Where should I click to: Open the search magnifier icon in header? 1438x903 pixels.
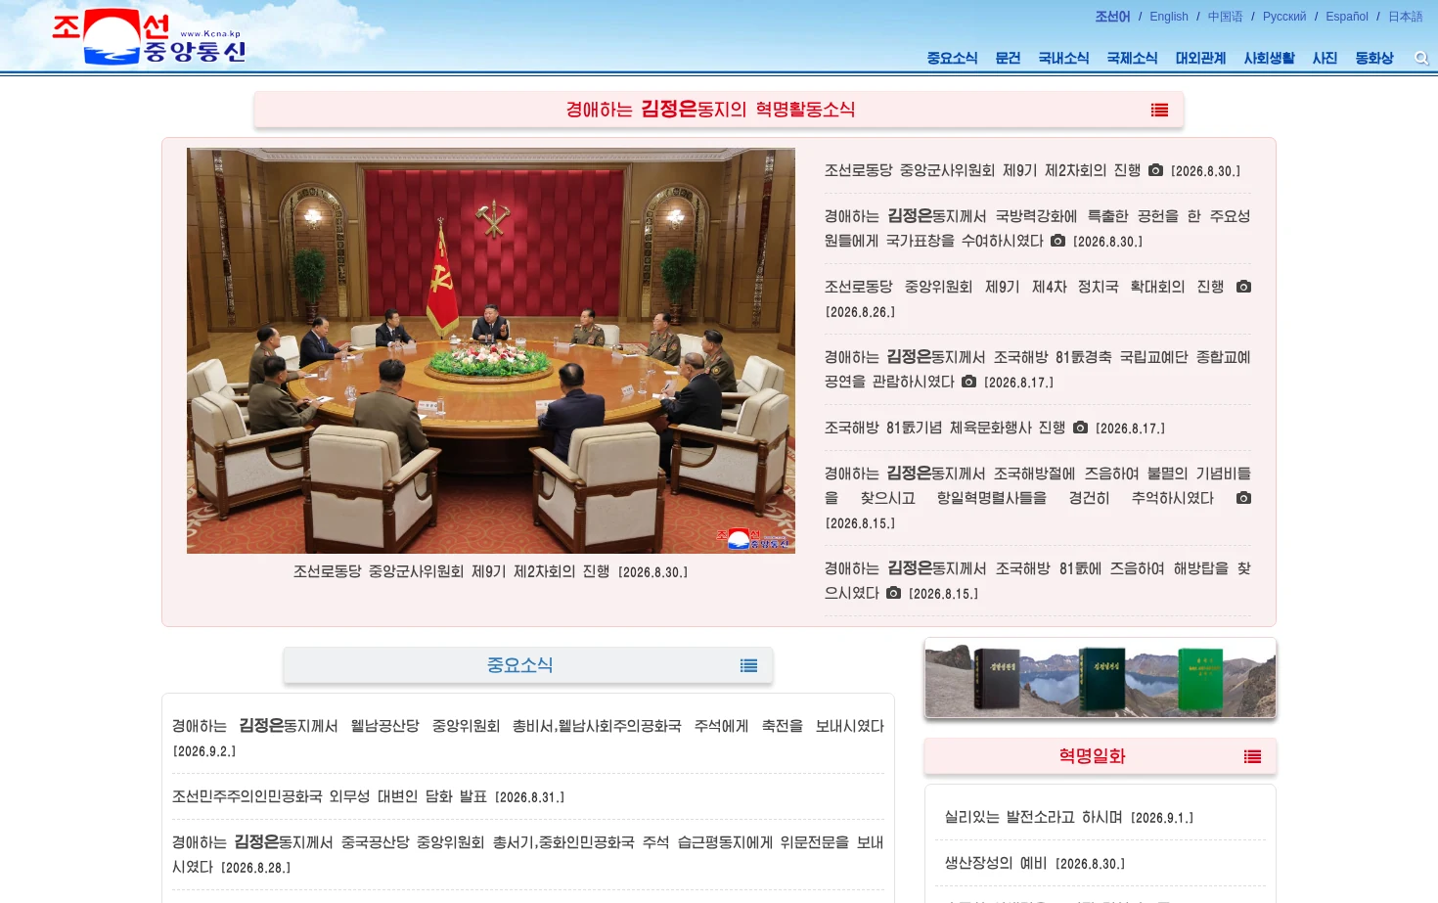click(x=1421, y=59)
